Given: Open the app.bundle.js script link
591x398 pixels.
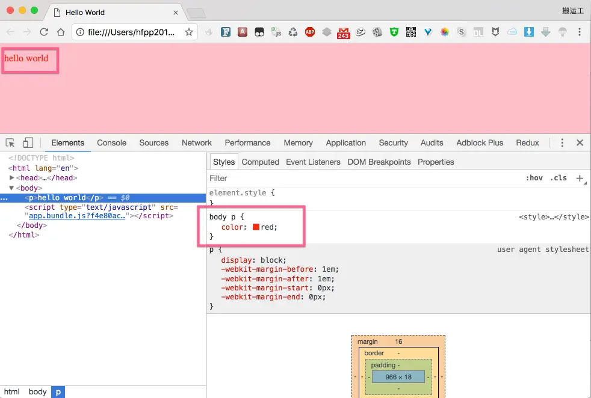Looking at the screenshot, I should (x=77, y=216).
